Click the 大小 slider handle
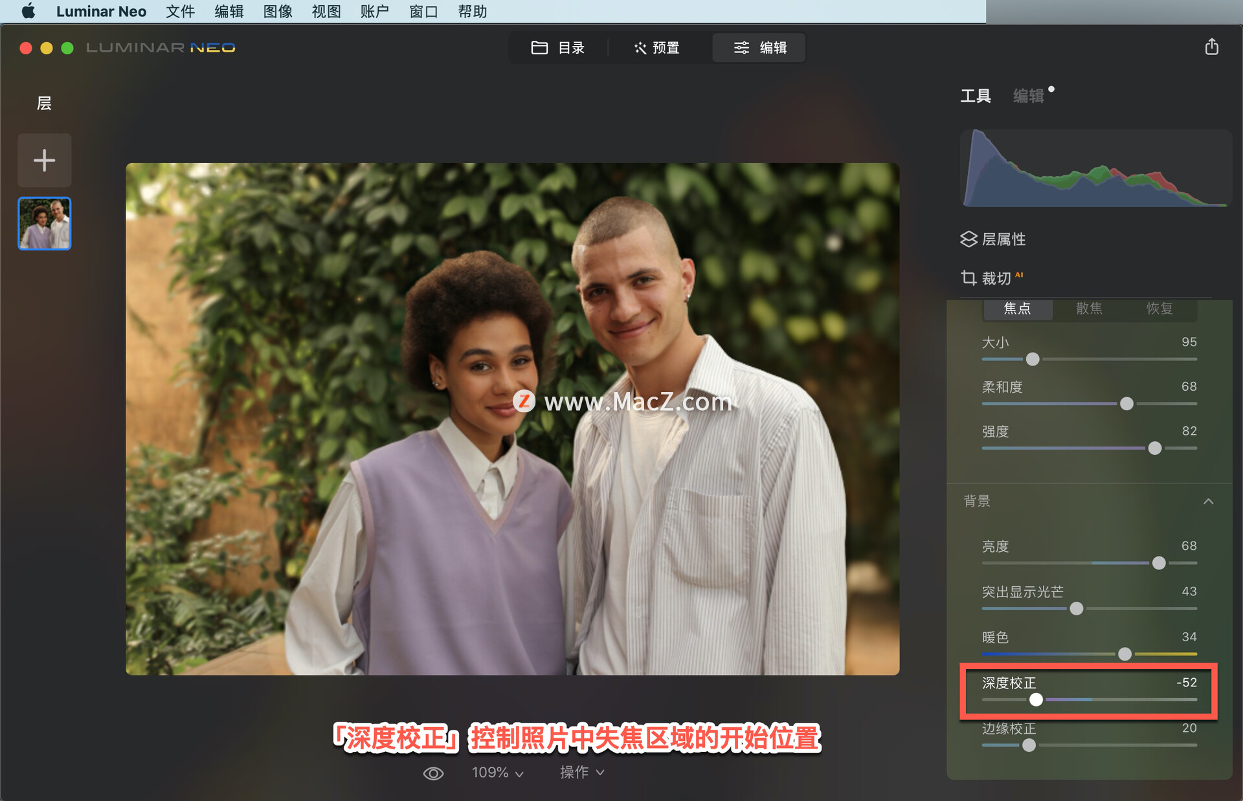The width and height of the screenshot is (1243, 801). pyautogui.click(x=1033, y=359)
